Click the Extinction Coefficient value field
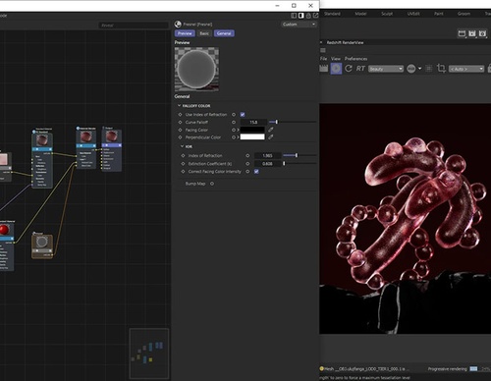The height and width of the screenshot is (381, 491). (x=267, y=163)
